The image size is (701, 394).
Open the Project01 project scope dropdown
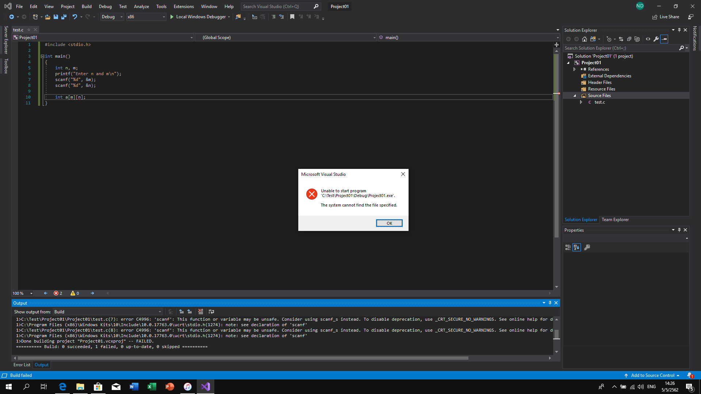point(103,38)
